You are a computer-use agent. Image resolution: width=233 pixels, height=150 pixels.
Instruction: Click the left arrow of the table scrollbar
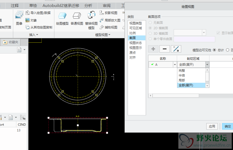tap(150, 96)
